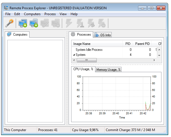Click the Computers tab monitor icon

pyautogui.click(x=9, y=34)
